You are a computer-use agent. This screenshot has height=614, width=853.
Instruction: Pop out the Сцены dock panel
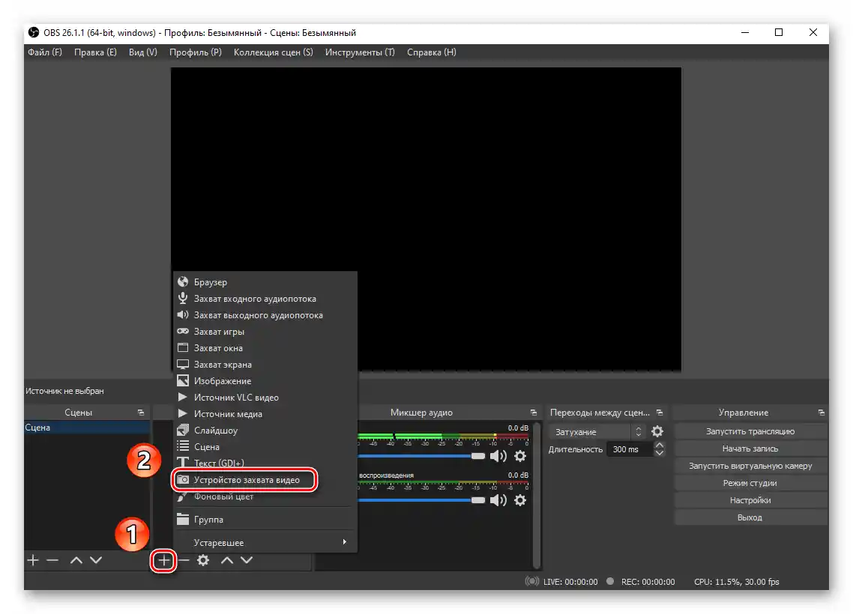(141, 413)
